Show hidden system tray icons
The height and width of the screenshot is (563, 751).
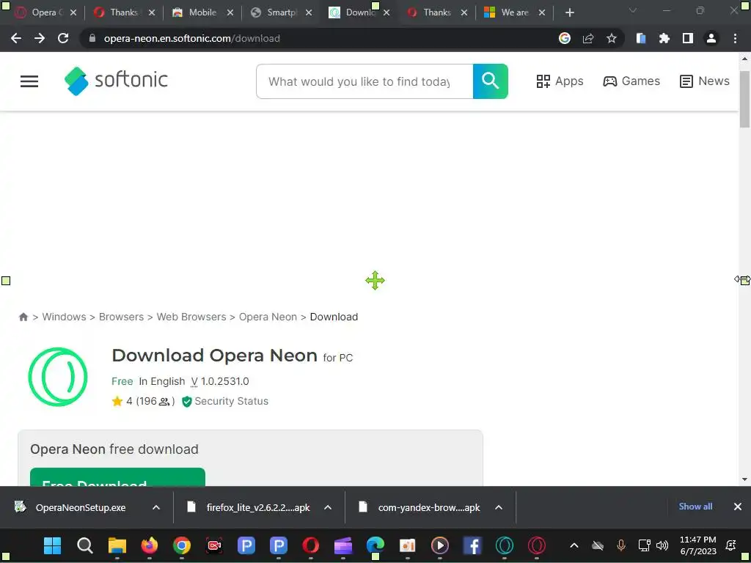point(574,545)
